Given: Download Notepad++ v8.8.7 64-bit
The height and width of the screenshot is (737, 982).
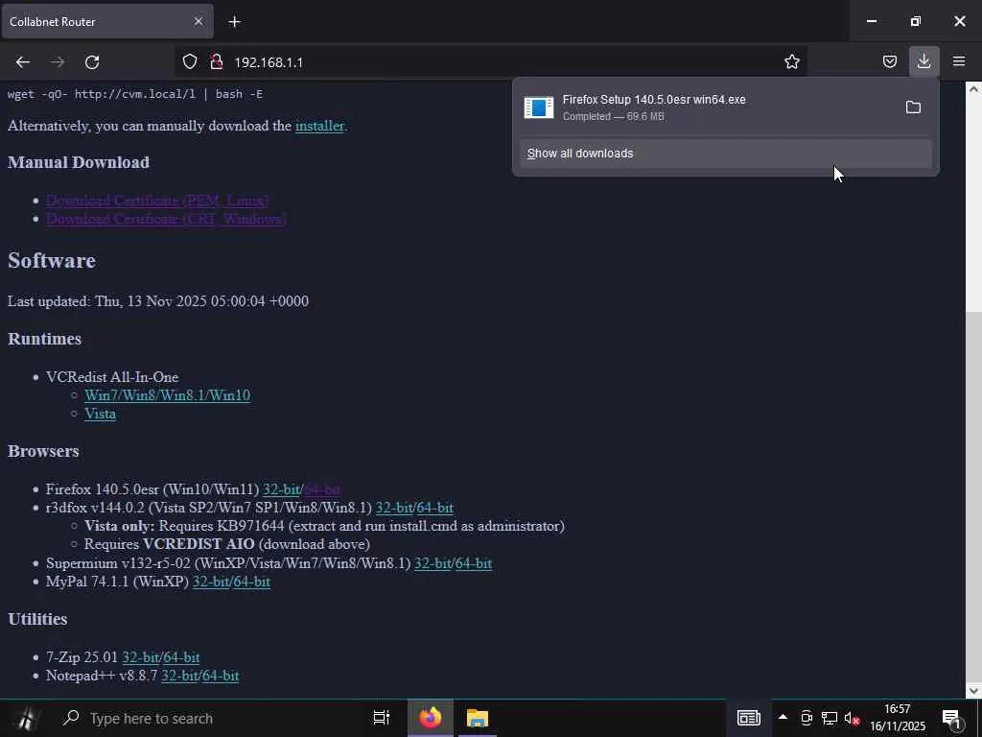Looking at the screenshot, I should (x=221, y=676).
